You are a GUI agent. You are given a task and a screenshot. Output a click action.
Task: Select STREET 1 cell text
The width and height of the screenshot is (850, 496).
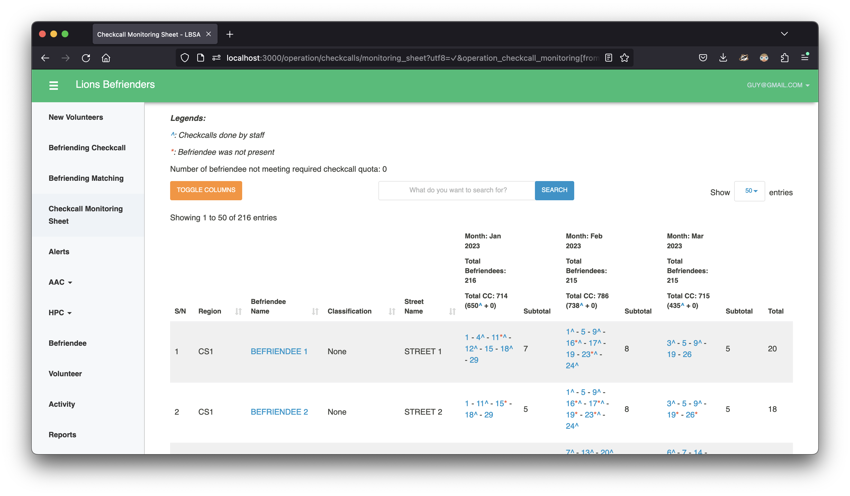pyautogui.click(x=423, y=352)
